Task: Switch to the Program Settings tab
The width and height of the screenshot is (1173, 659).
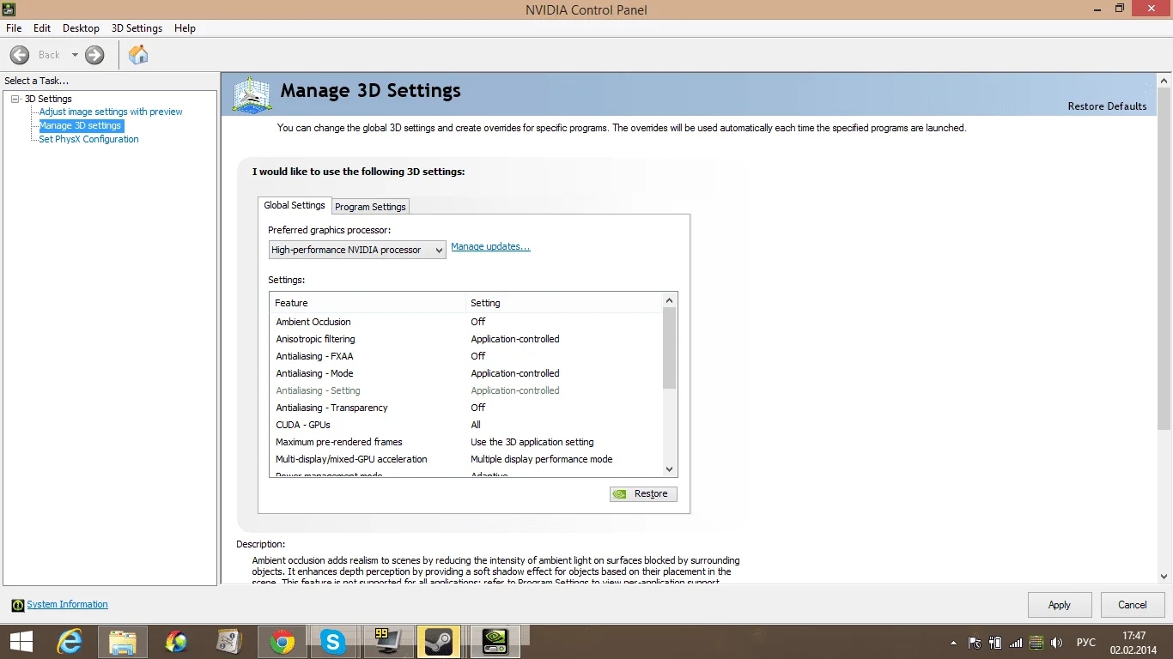Action: pyautogui.click(x=370, y=207)
